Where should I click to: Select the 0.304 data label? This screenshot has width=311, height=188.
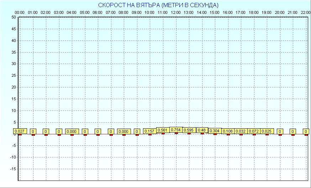215,131
